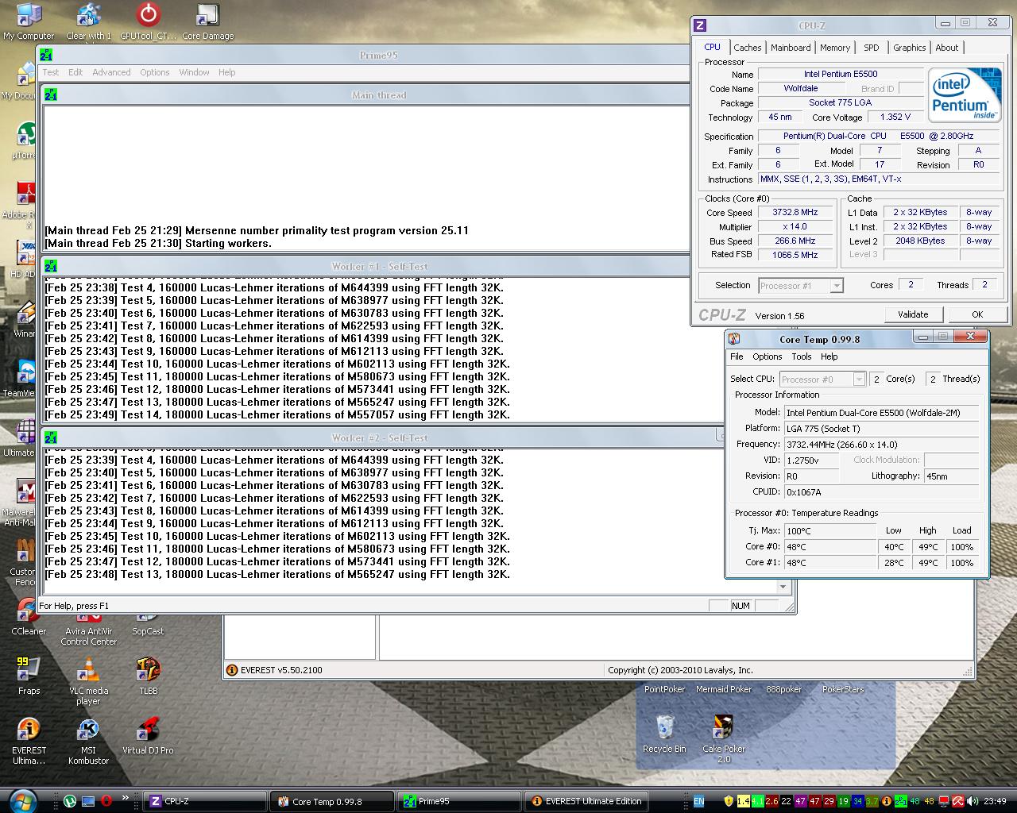Open the Fraps desktop icon
The image size is (1017, 813).
29,672
